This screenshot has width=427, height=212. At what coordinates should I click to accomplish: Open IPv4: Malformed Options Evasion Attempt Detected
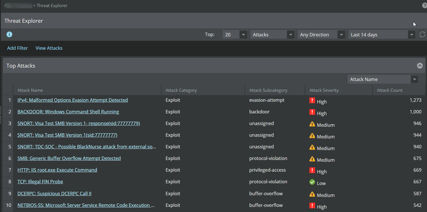click(x=73, y=100)
